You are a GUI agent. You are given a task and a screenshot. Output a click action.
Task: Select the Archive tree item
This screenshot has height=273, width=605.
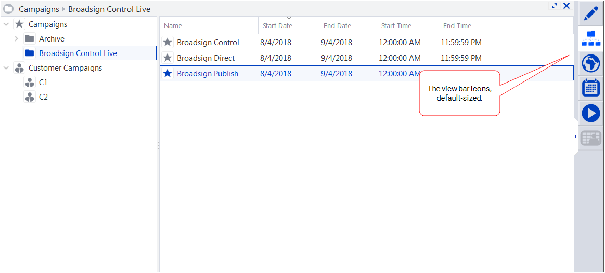point(52,38)
